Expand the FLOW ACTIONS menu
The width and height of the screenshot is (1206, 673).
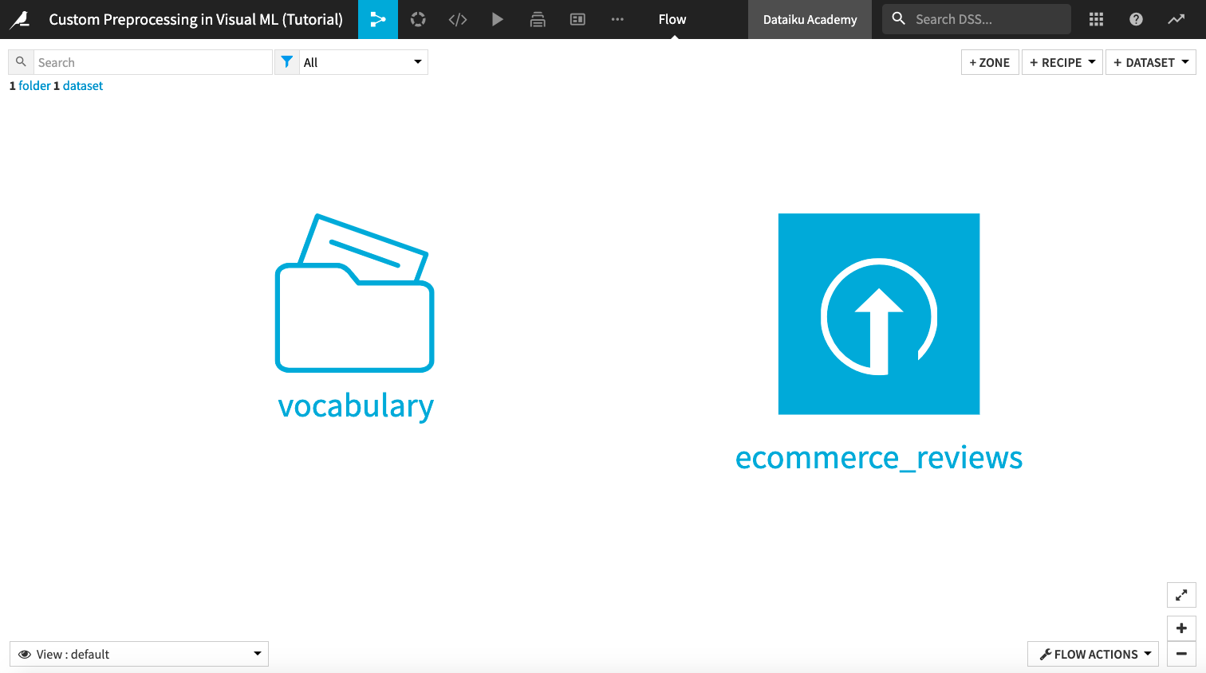click(1094, 654)
